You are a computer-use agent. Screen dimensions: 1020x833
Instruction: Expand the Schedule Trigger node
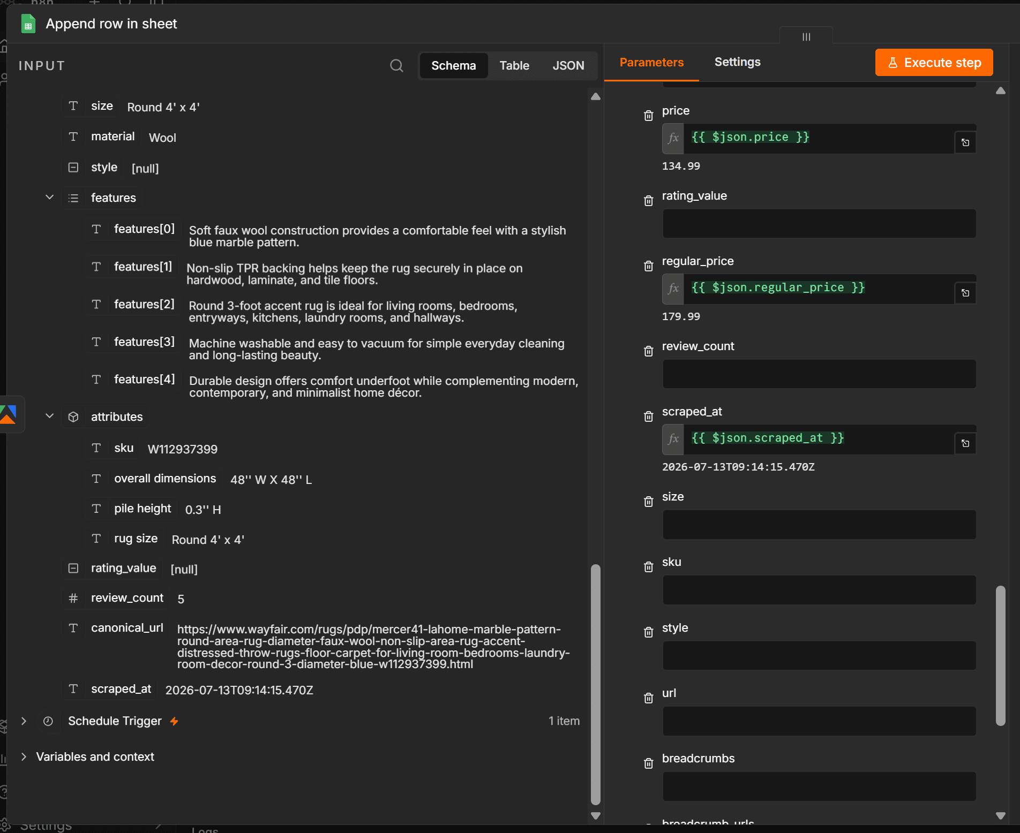click(x=24, y=721)
